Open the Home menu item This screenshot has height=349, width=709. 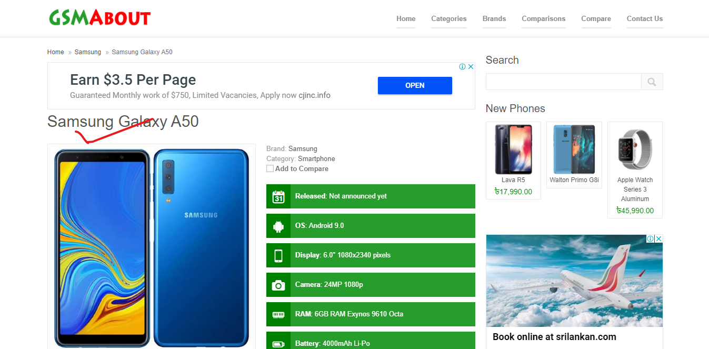click(x=406, y=18)
